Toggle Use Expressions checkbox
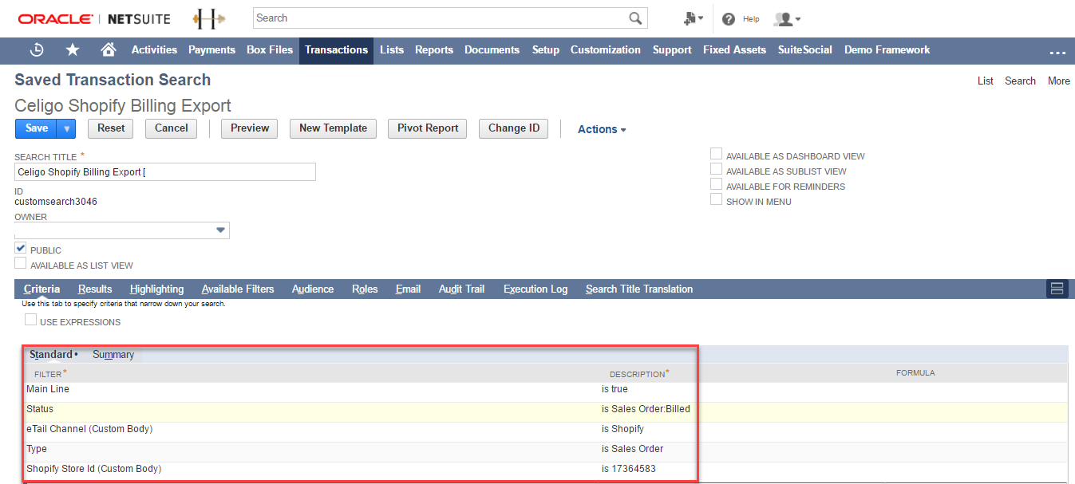 (30, 320)
